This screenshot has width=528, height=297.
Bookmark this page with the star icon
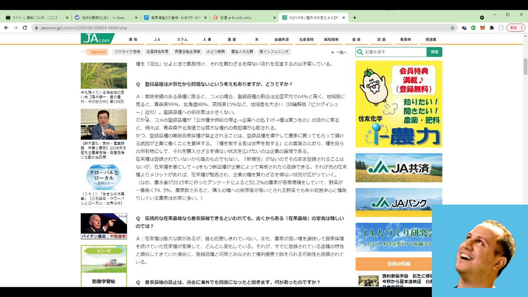coord(452,28)
